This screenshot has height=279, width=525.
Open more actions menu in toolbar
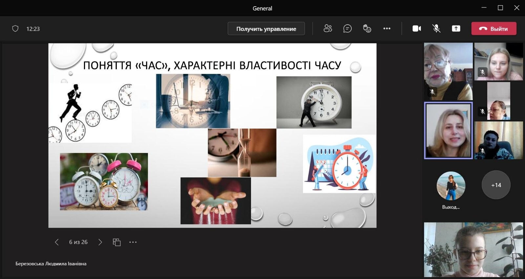[x=387, y=29]
